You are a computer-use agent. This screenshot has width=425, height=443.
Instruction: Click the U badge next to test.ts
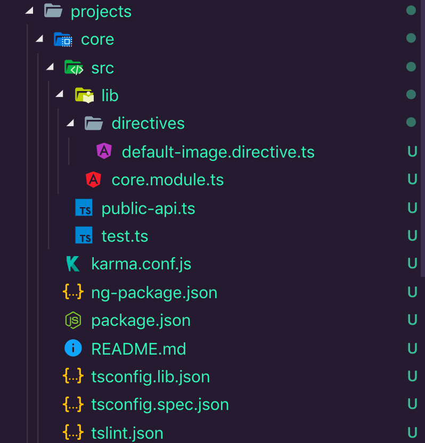[x=413, y=235]
